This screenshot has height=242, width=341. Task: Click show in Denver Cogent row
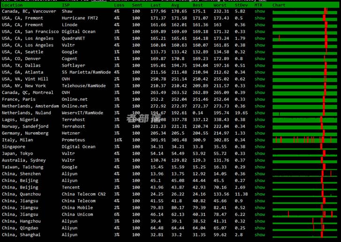[x=260, y=59]
